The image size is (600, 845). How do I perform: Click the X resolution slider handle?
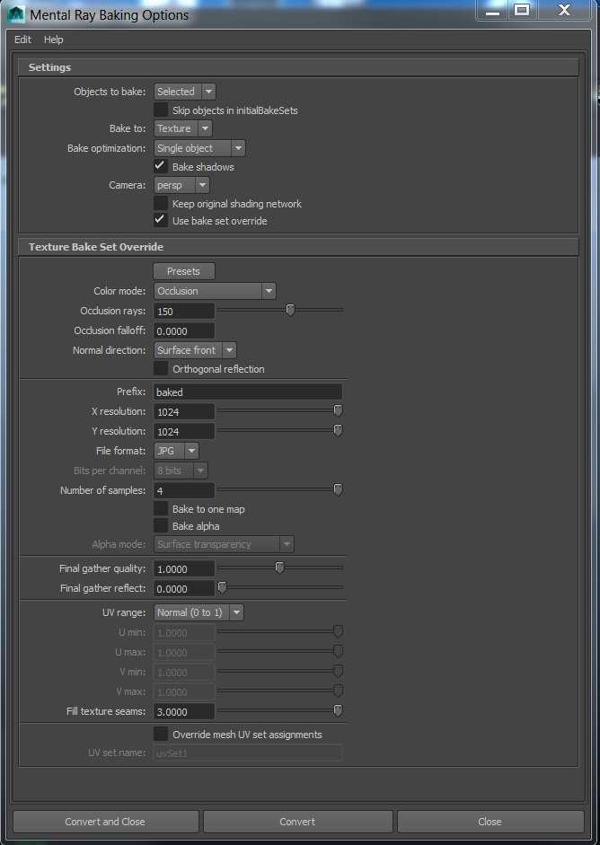[x=338, y=410]
